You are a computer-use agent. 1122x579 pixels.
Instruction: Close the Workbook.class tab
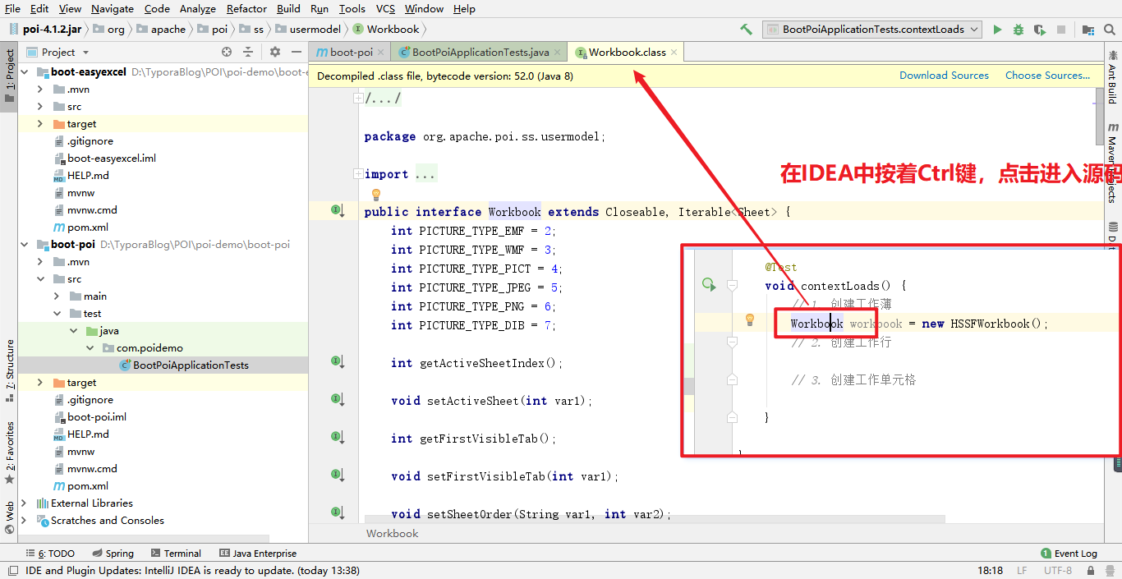click(674, 52)
